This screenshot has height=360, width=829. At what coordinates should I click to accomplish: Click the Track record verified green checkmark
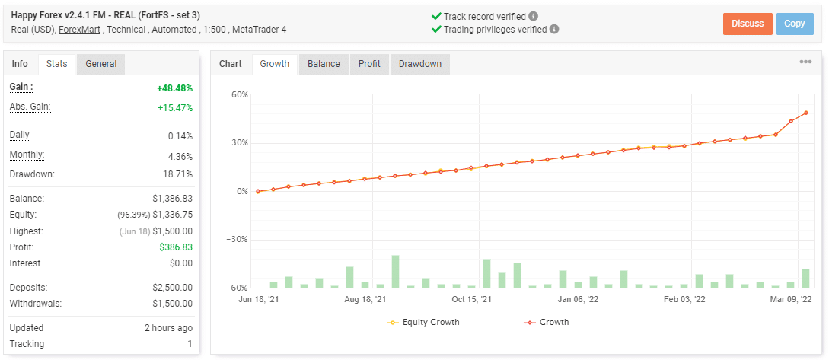(x=436, y=17)
